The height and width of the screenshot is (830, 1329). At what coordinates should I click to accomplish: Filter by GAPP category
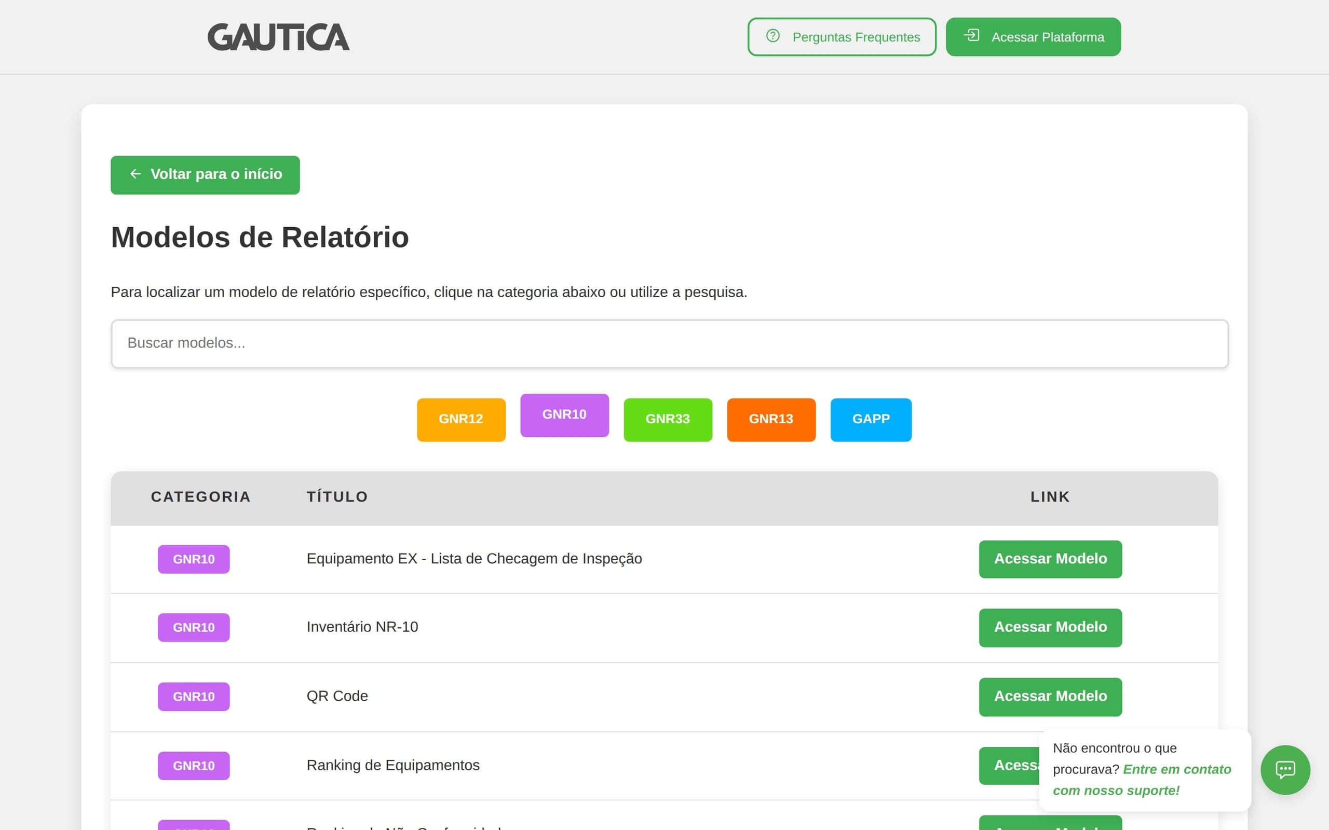pyautogui.click(x=871, y=419)
